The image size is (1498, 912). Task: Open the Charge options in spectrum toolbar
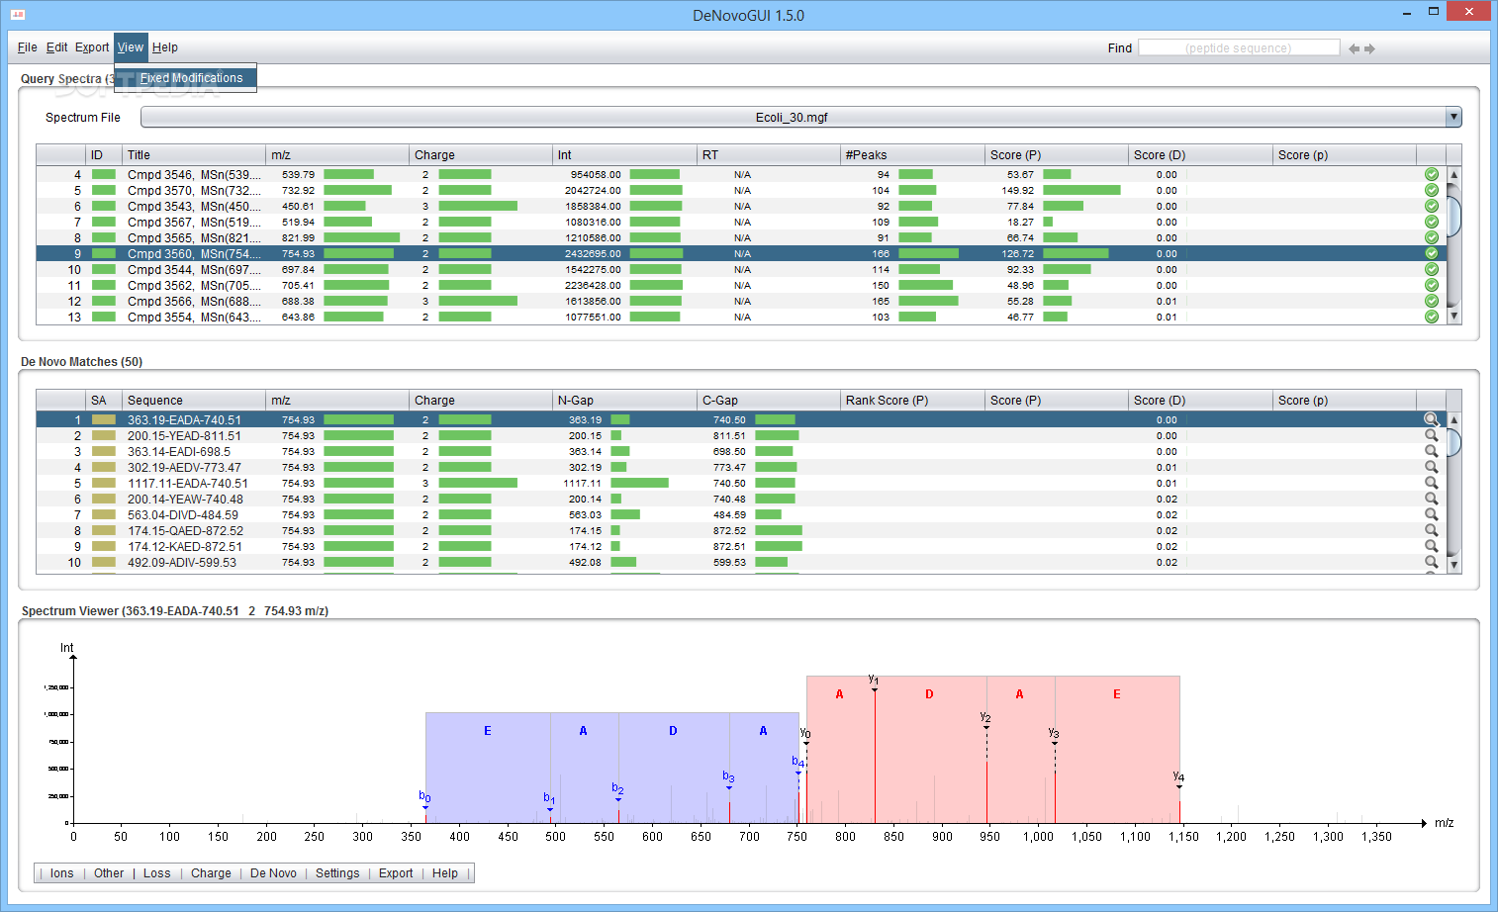(211, 873)
